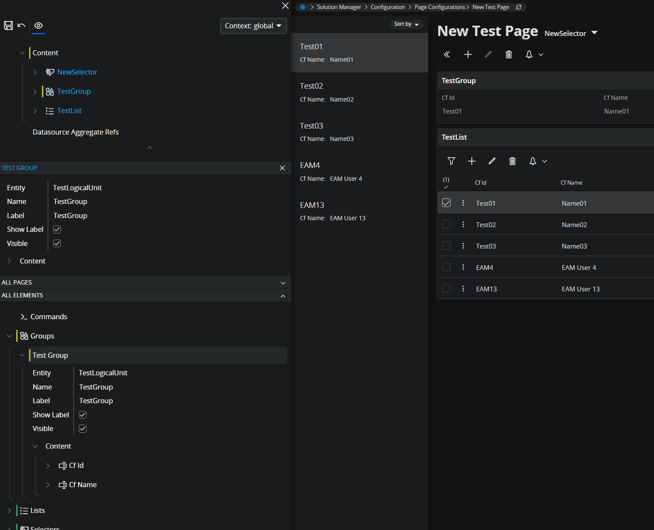Click the edit pencil under New Test Page
654x530 pixels.
coord(488,54)
